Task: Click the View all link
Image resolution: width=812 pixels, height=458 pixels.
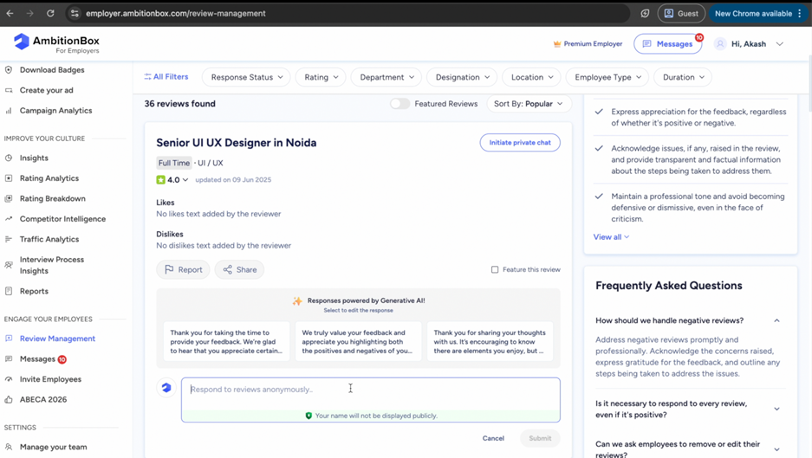Action: [x=611, y=237]
